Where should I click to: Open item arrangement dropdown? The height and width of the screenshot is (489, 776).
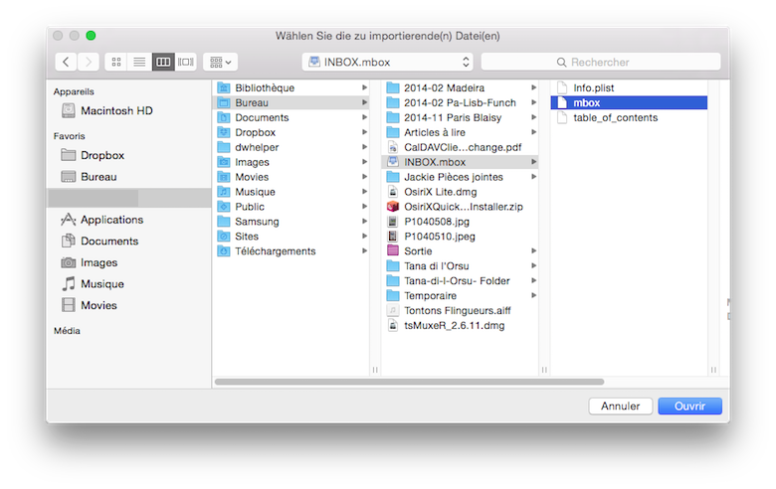point(220,62)
